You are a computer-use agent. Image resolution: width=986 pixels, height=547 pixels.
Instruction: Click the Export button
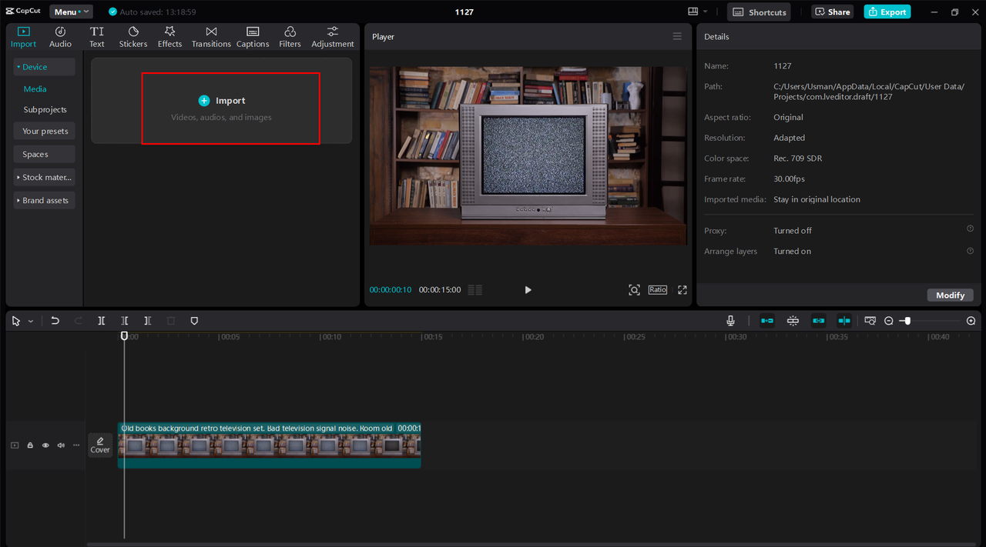(887, 12)
